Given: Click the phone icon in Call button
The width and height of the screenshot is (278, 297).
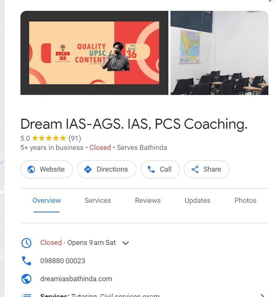Looking at the screenshot, I should point(151,170).
